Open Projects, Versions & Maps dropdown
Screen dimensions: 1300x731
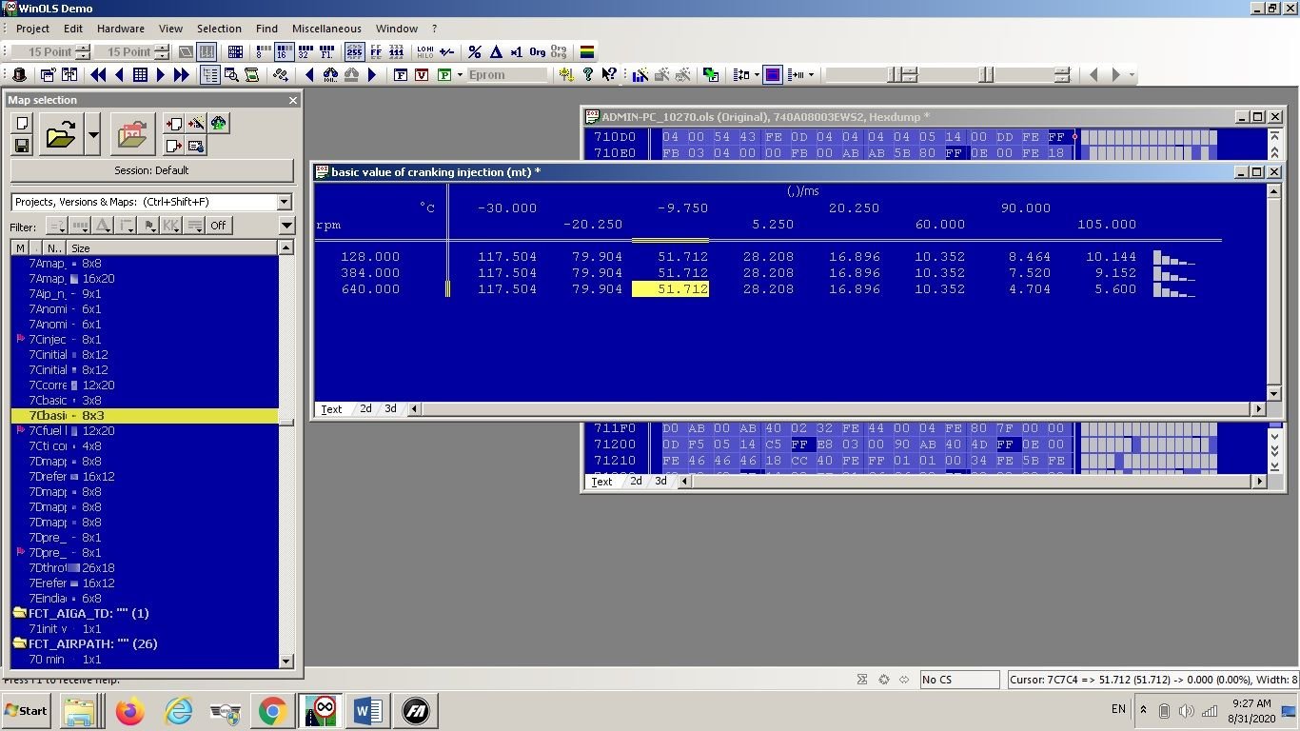(284, 202)
